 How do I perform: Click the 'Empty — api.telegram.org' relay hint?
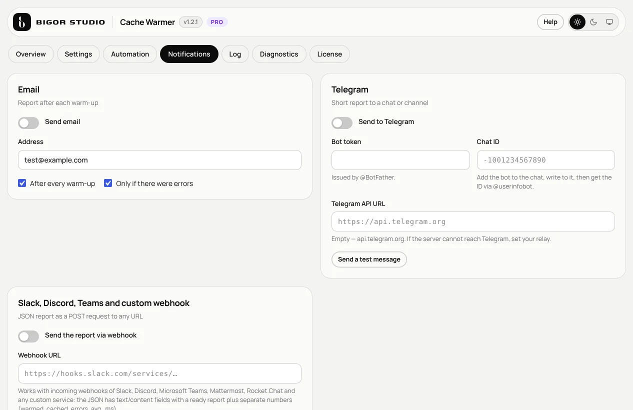pyautogui.click(x=441, y=239)
